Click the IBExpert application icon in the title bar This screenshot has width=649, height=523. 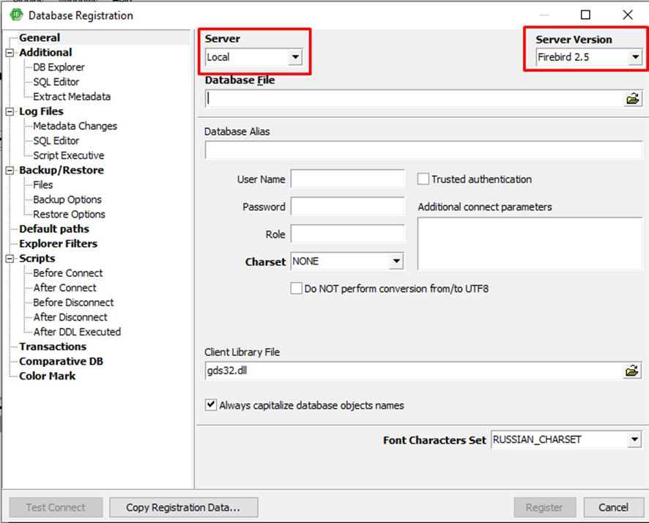point(16,15)
